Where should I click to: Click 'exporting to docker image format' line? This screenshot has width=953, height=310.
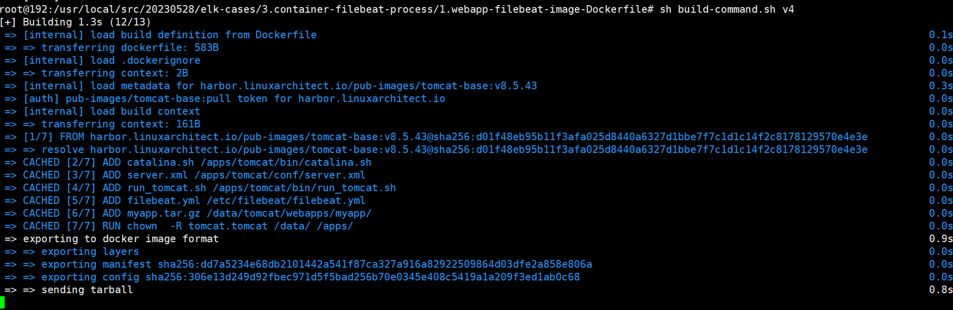point(120,239)
